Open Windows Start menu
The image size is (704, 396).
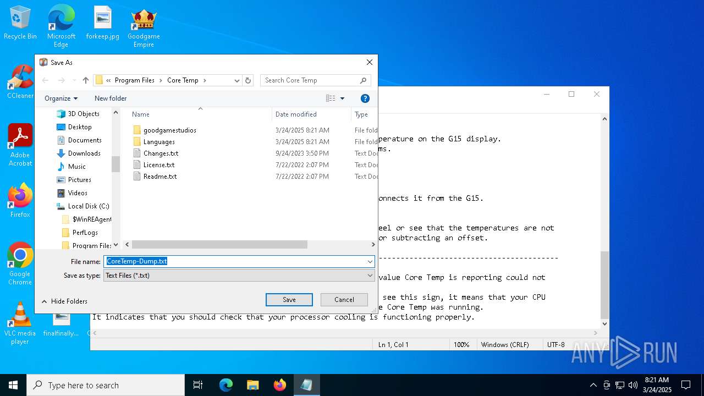click(x=13, y=385)
